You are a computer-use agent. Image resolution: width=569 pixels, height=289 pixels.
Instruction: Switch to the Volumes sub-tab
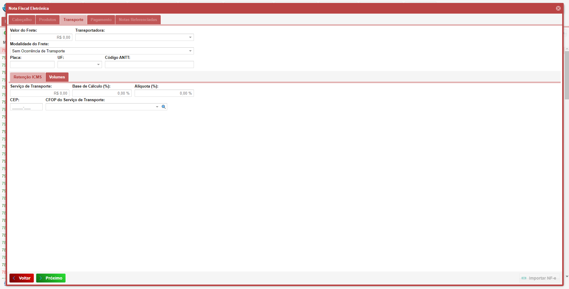(x=57, y=77)
